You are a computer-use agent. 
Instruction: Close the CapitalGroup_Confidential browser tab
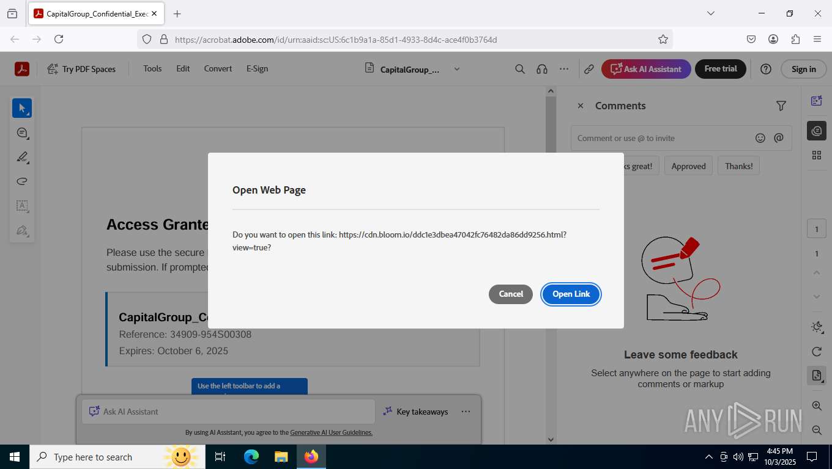[x=154, y=13]
